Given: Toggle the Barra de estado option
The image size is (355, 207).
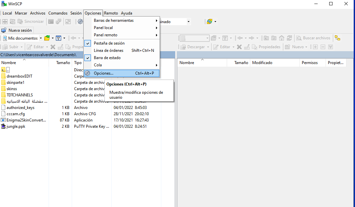Looking at the screenshot, I should (107, 58).
